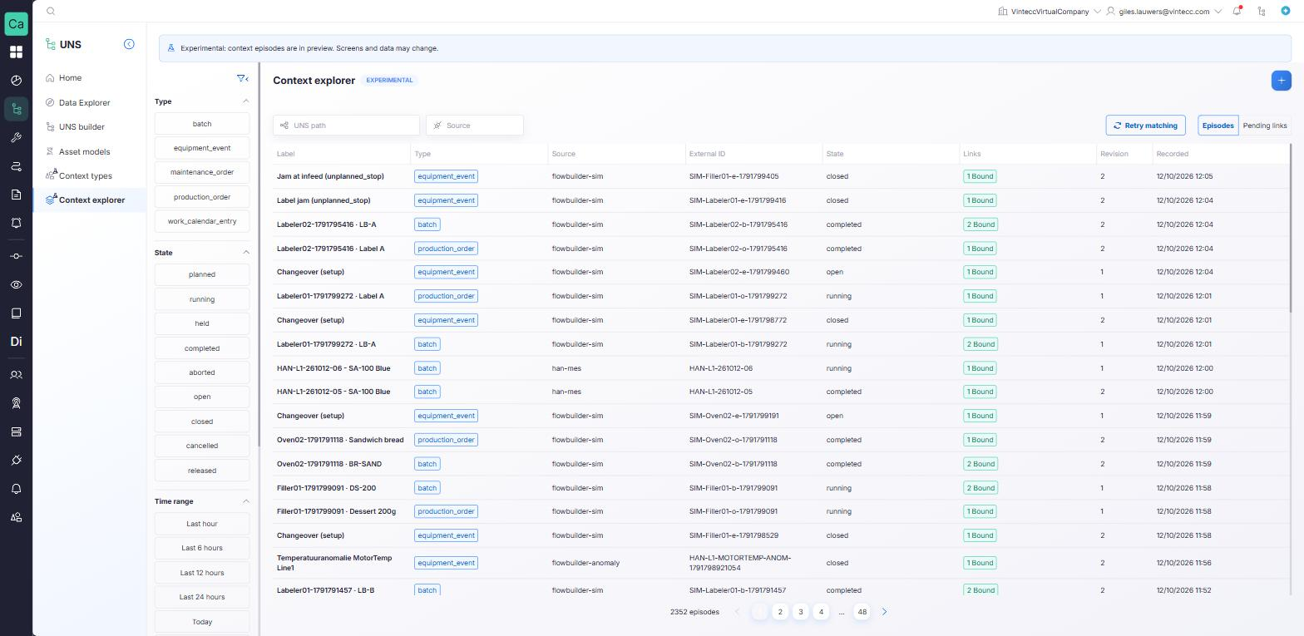Open the dashboard grid icon in left rail
Screen dimensions: 1304x636
[x=16, y=52]
